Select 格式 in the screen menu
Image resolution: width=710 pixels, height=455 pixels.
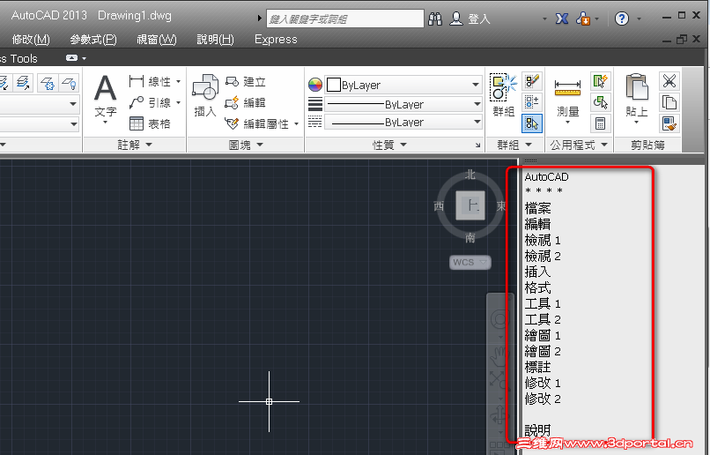coord(537,287)
